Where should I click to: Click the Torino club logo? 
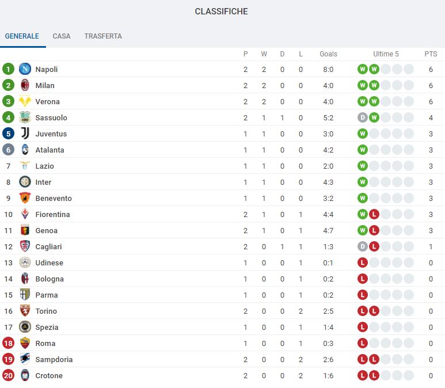(25, 311)
